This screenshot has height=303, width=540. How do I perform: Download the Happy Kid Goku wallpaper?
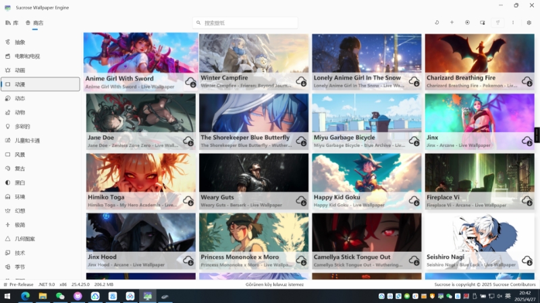(414, 201)
